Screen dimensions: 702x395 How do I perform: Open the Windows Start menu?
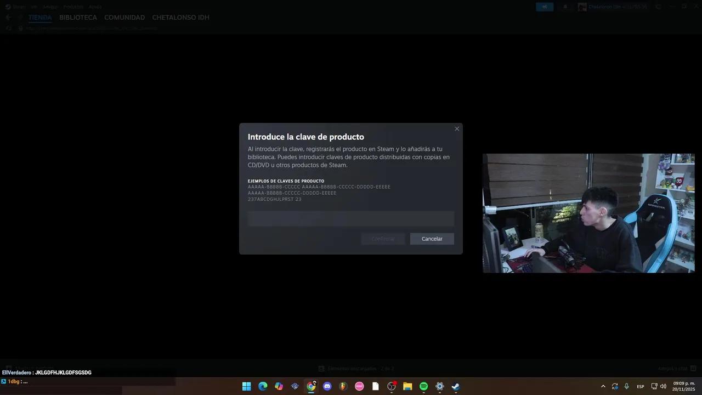[247, 386]
